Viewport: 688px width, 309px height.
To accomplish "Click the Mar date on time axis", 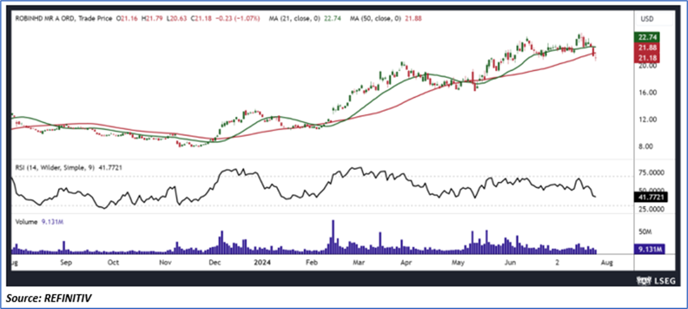I will point(359,263).
